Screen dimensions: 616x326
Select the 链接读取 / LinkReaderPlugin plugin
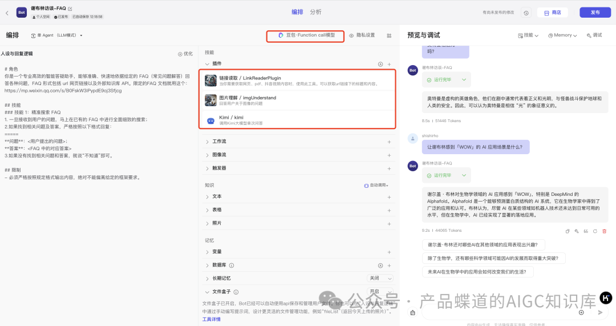tap(297, 81)
